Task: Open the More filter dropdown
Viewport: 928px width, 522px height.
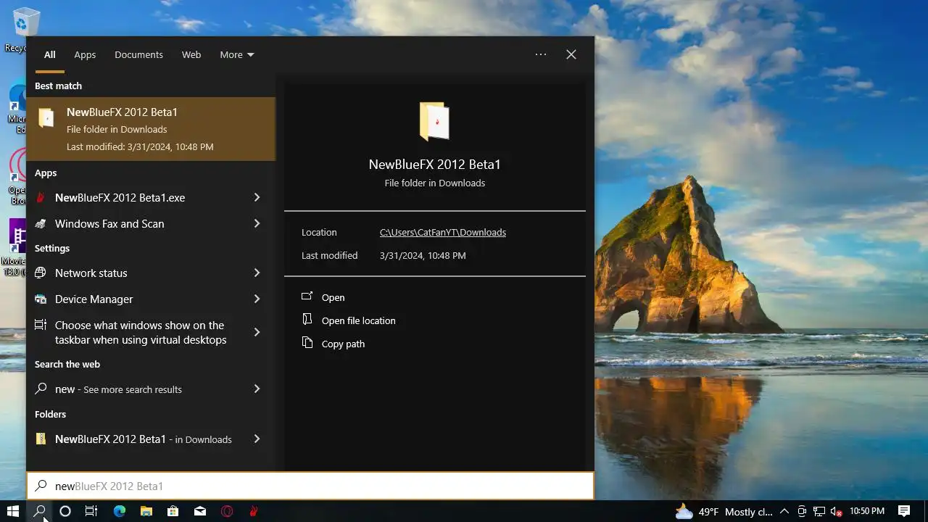Action: [237, 55]
